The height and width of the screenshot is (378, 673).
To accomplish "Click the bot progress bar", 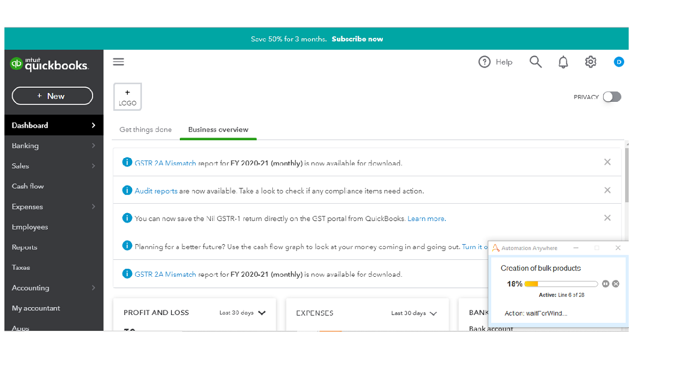I will tap(562, 284).
